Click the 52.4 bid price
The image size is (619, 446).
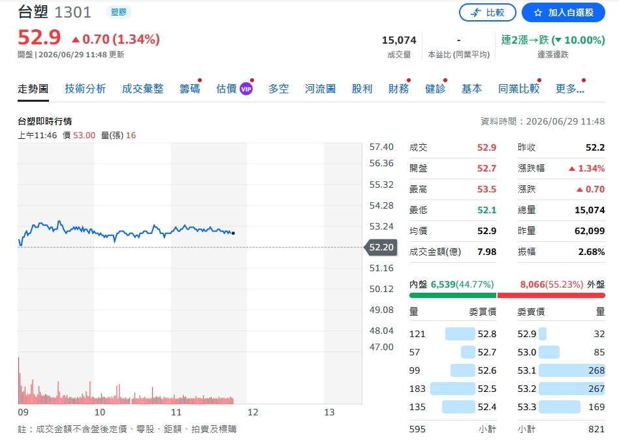(486, 407)
